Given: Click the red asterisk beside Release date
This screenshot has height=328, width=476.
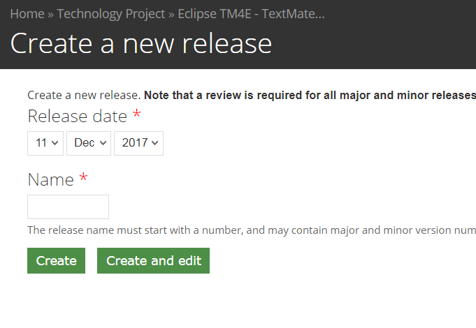Looking at the screenshot, I should click(x=136, y=115).
